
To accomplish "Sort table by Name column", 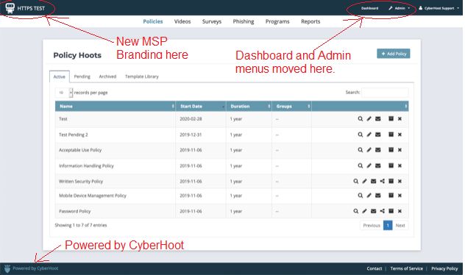I will coord(115,106).
